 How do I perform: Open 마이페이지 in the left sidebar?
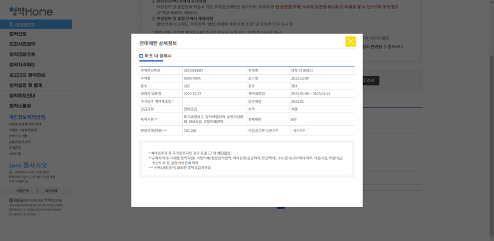click(36, 24)
